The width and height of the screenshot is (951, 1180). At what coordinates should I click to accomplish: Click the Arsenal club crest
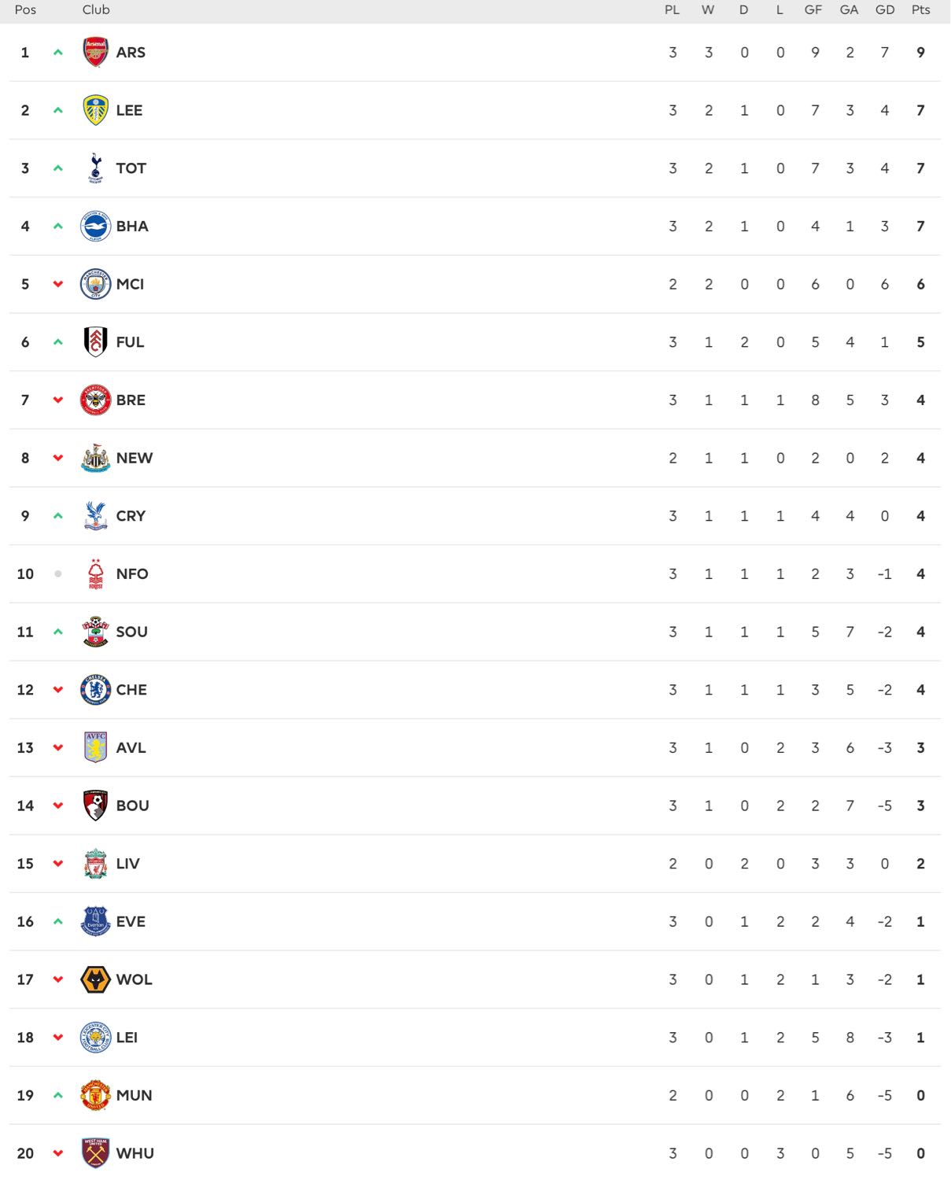coord(95,52)
